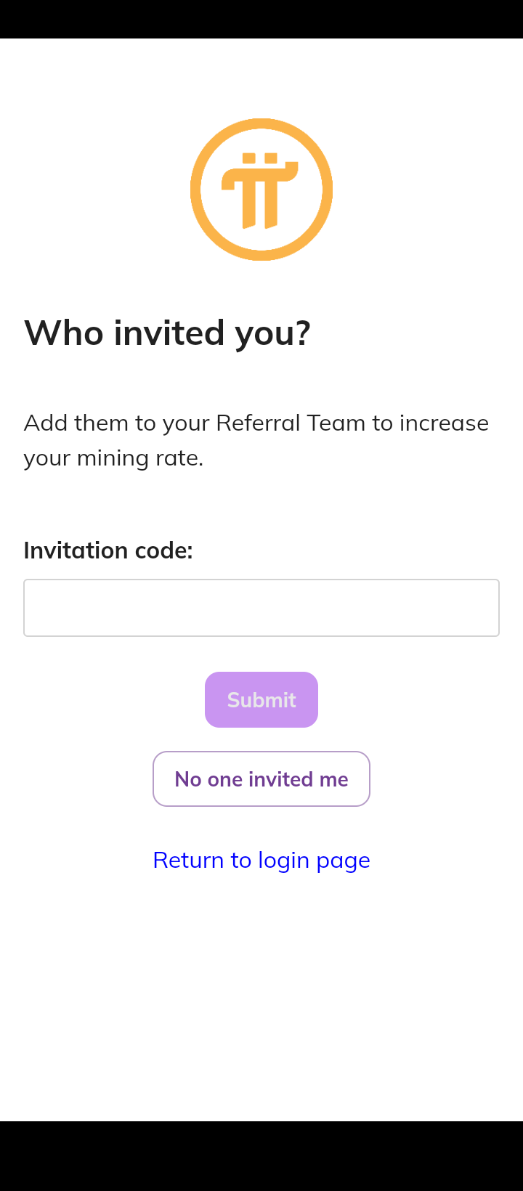
Task: Hit the Submit button below the input
Action: (x=261, y=700)
